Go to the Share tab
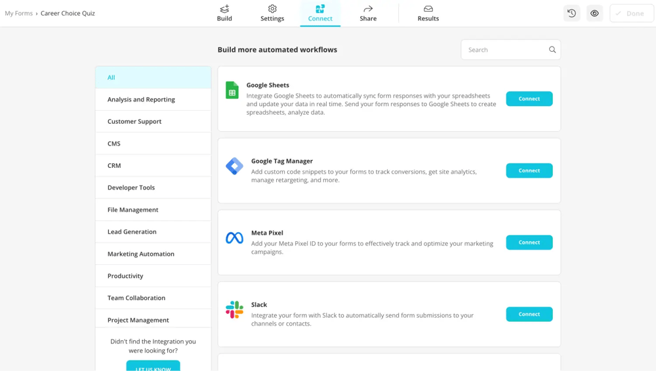This screenshot has height=371, width=656. (x=368, y=13)
